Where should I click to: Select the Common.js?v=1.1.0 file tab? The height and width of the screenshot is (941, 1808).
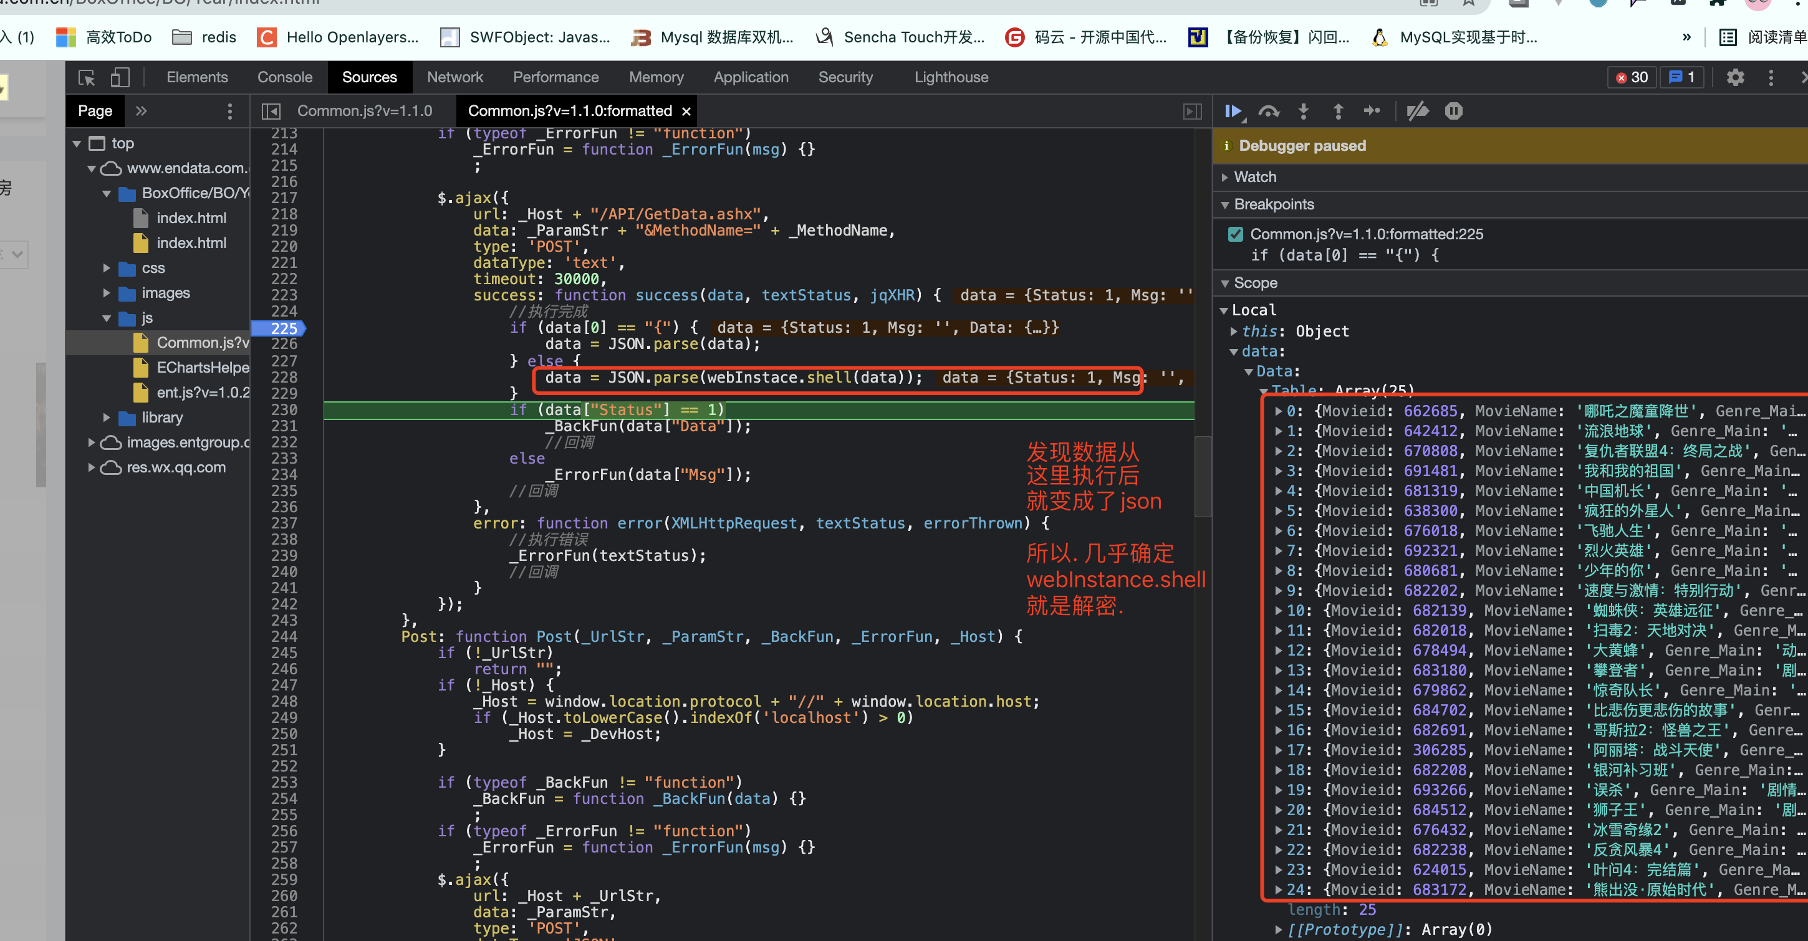(x=365, y=111)
